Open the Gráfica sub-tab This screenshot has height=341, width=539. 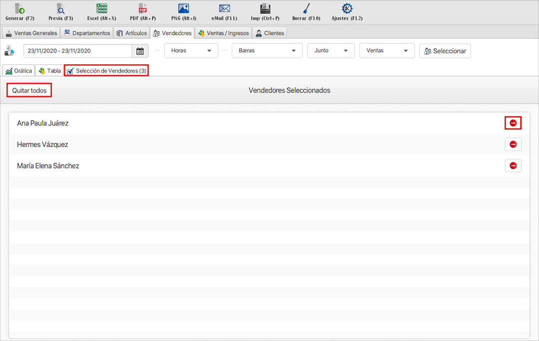coord(18,71)
